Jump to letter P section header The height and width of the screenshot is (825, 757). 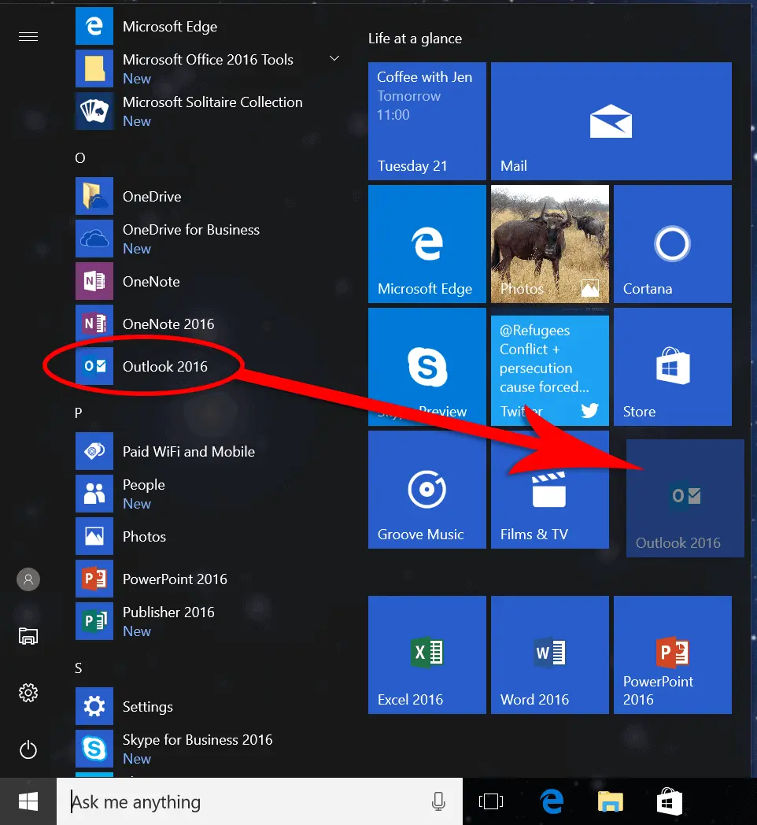point(79,413)
